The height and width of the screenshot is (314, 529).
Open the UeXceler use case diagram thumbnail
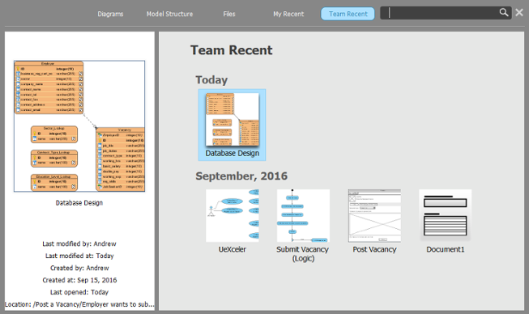[x=233, y=215]
